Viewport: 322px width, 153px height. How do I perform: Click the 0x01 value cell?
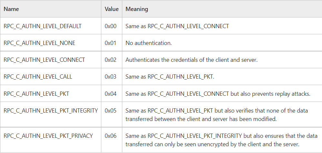coord(112,43)
